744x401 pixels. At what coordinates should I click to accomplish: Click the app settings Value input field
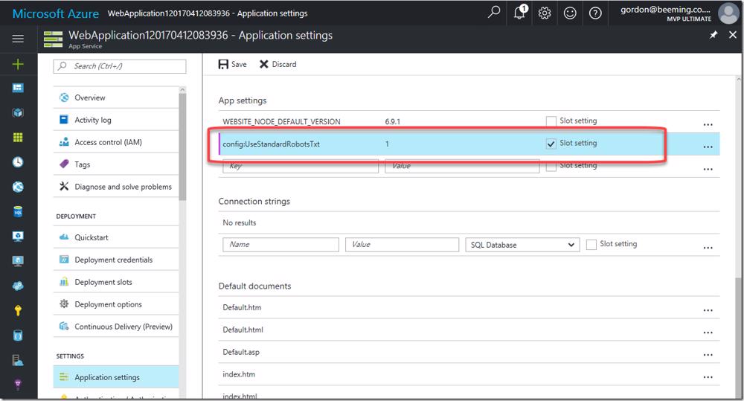tap(462, 166)
